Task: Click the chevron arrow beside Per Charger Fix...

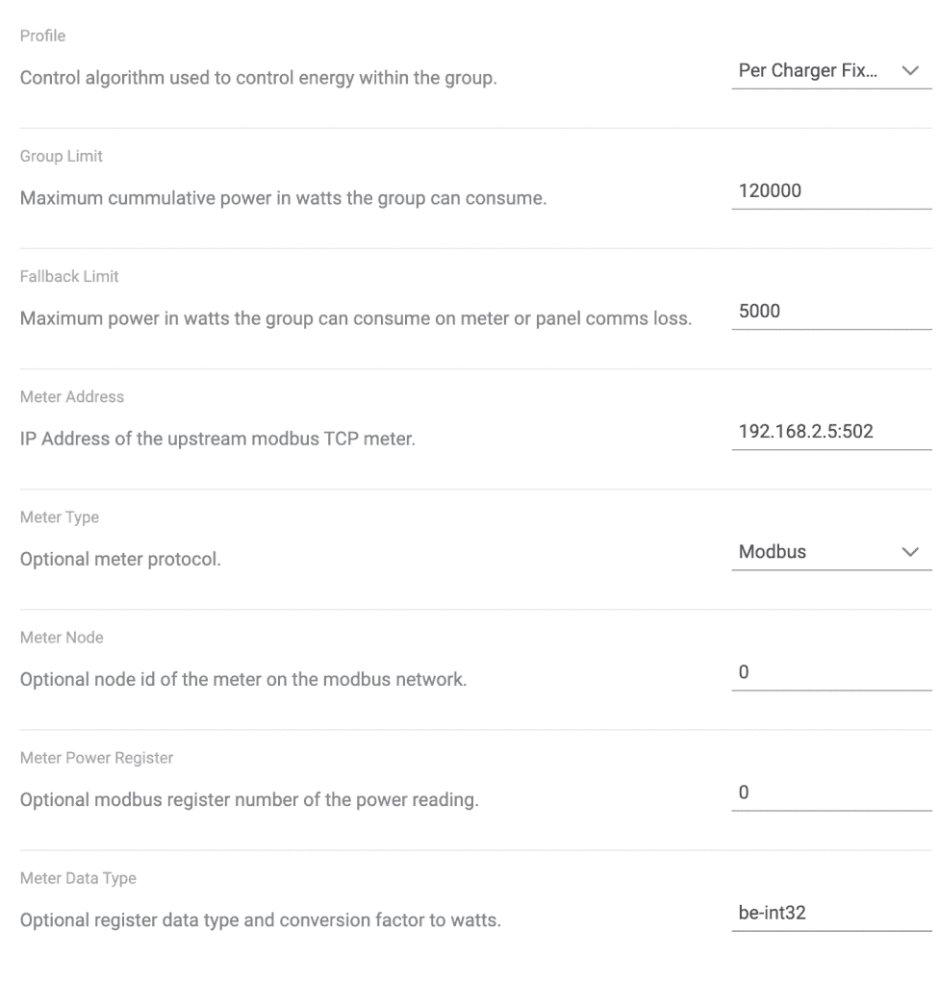Action: tap(909, 71)
